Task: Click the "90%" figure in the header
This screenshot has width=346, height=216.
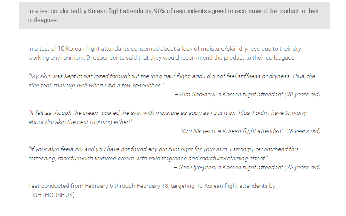Action: (x=159, y=11)
